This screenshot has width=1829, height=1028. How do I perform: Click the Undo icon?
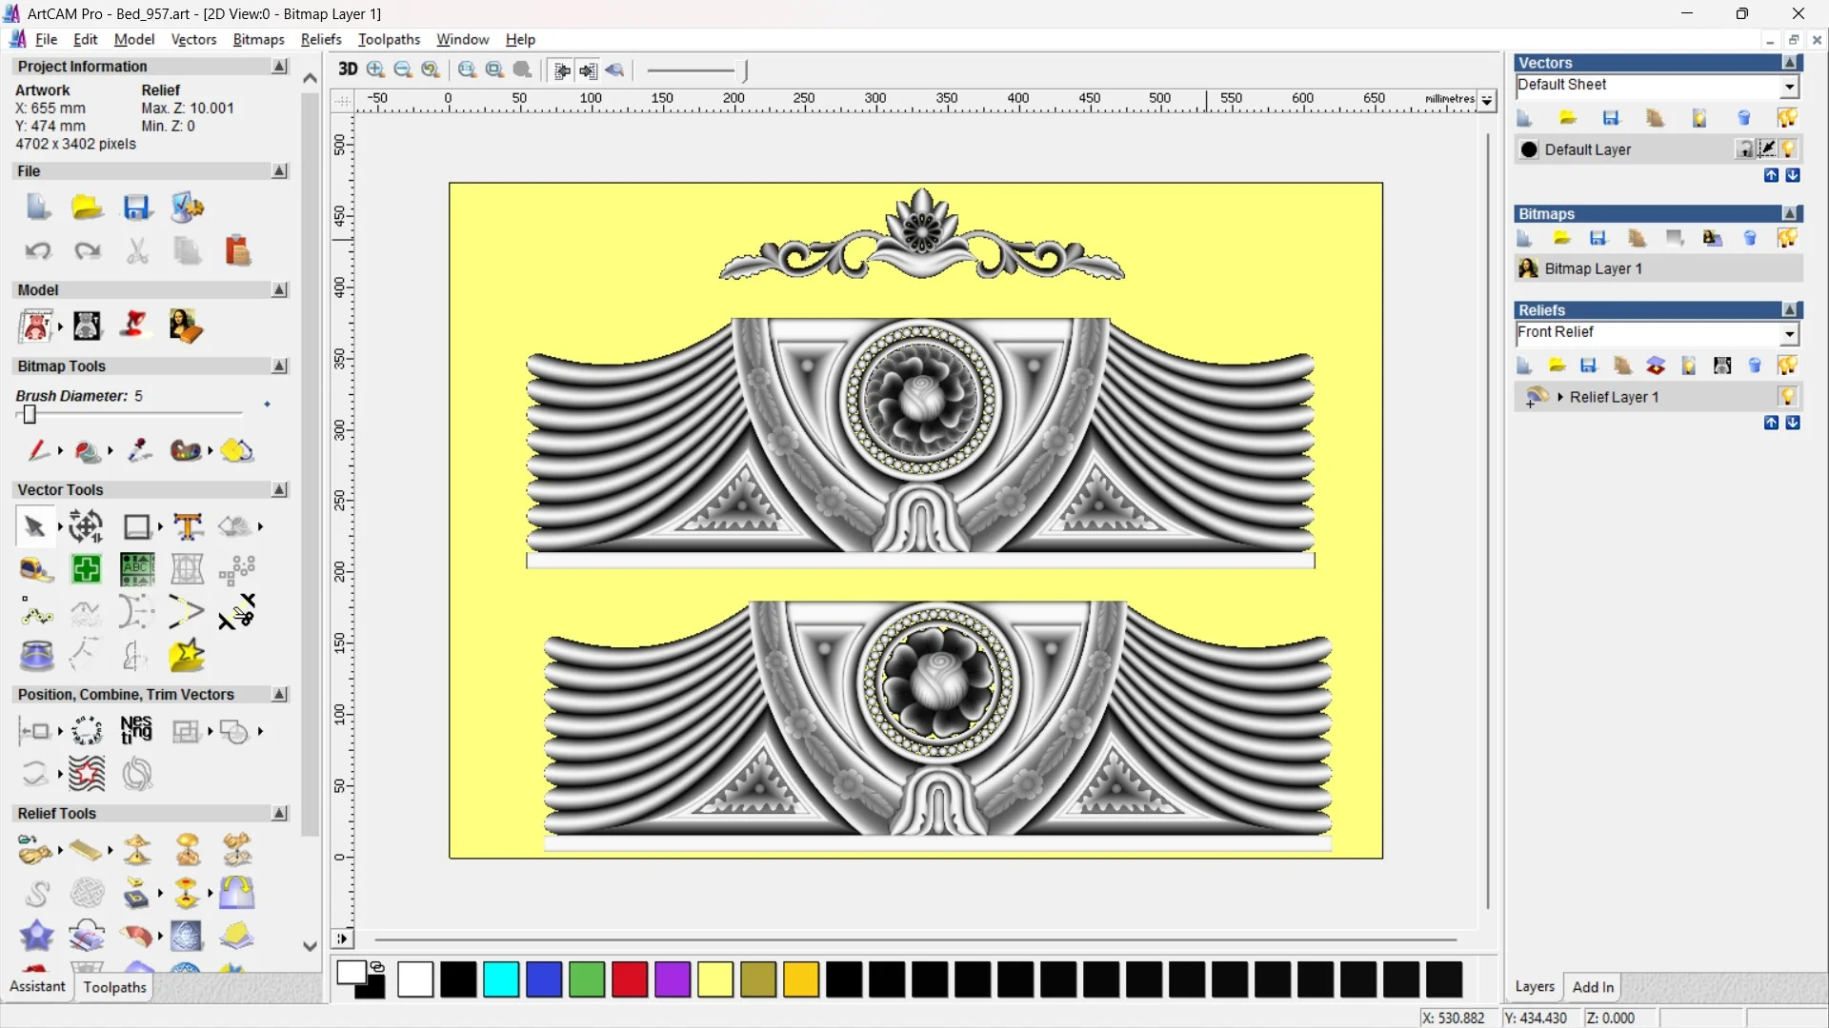tap(37, 251)
